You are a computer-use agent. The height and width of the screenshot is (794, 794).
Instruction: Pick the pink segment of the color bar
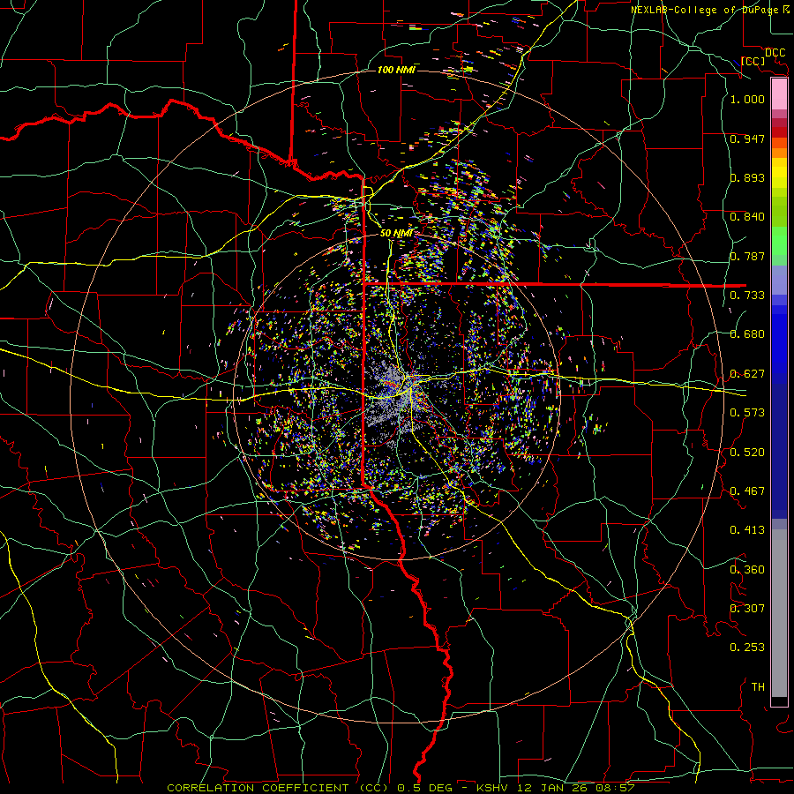pos(779,94)
